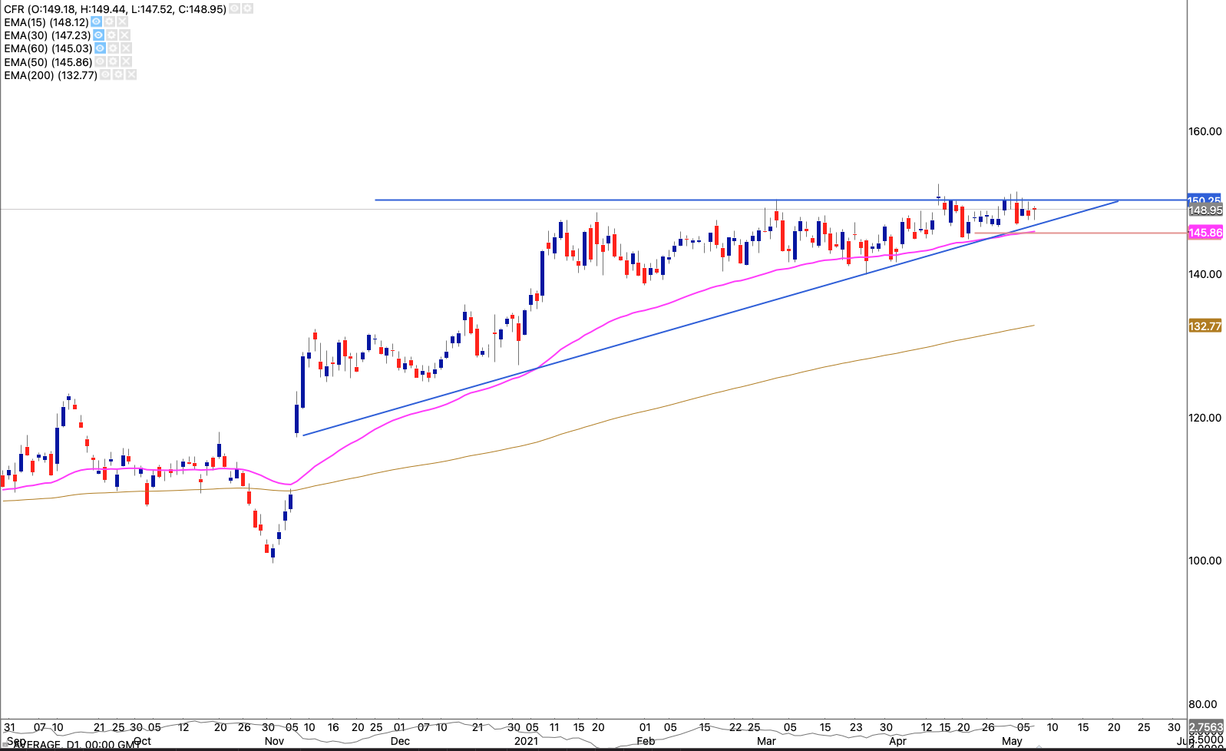This screenshot has width=1226, height=751.
Task: Toggle visibility of the EMA(15) indicator
Action: (x=97, y=22)
